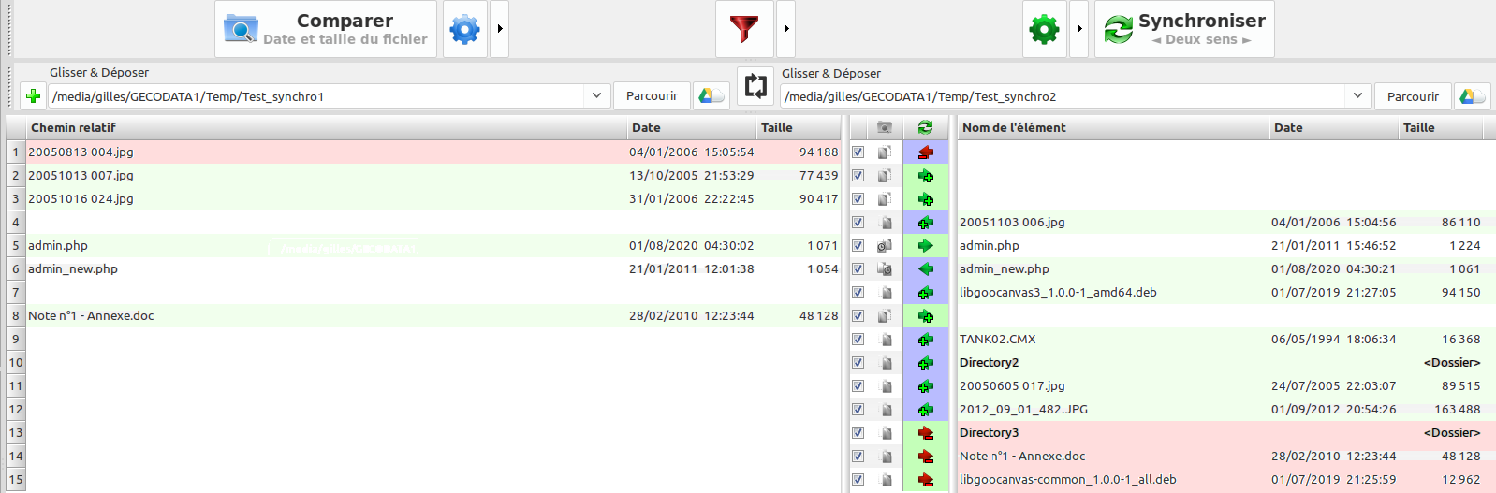Toggle row 4 checkbox for 20051103 006.jpg
The image size is (1496, 493).
(x=858, y=222)
